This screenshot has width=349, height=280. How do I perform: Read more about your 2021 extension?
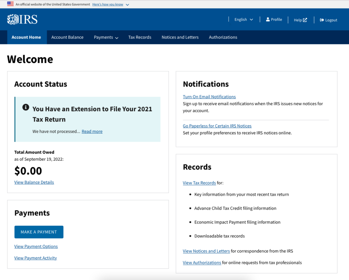92,131
